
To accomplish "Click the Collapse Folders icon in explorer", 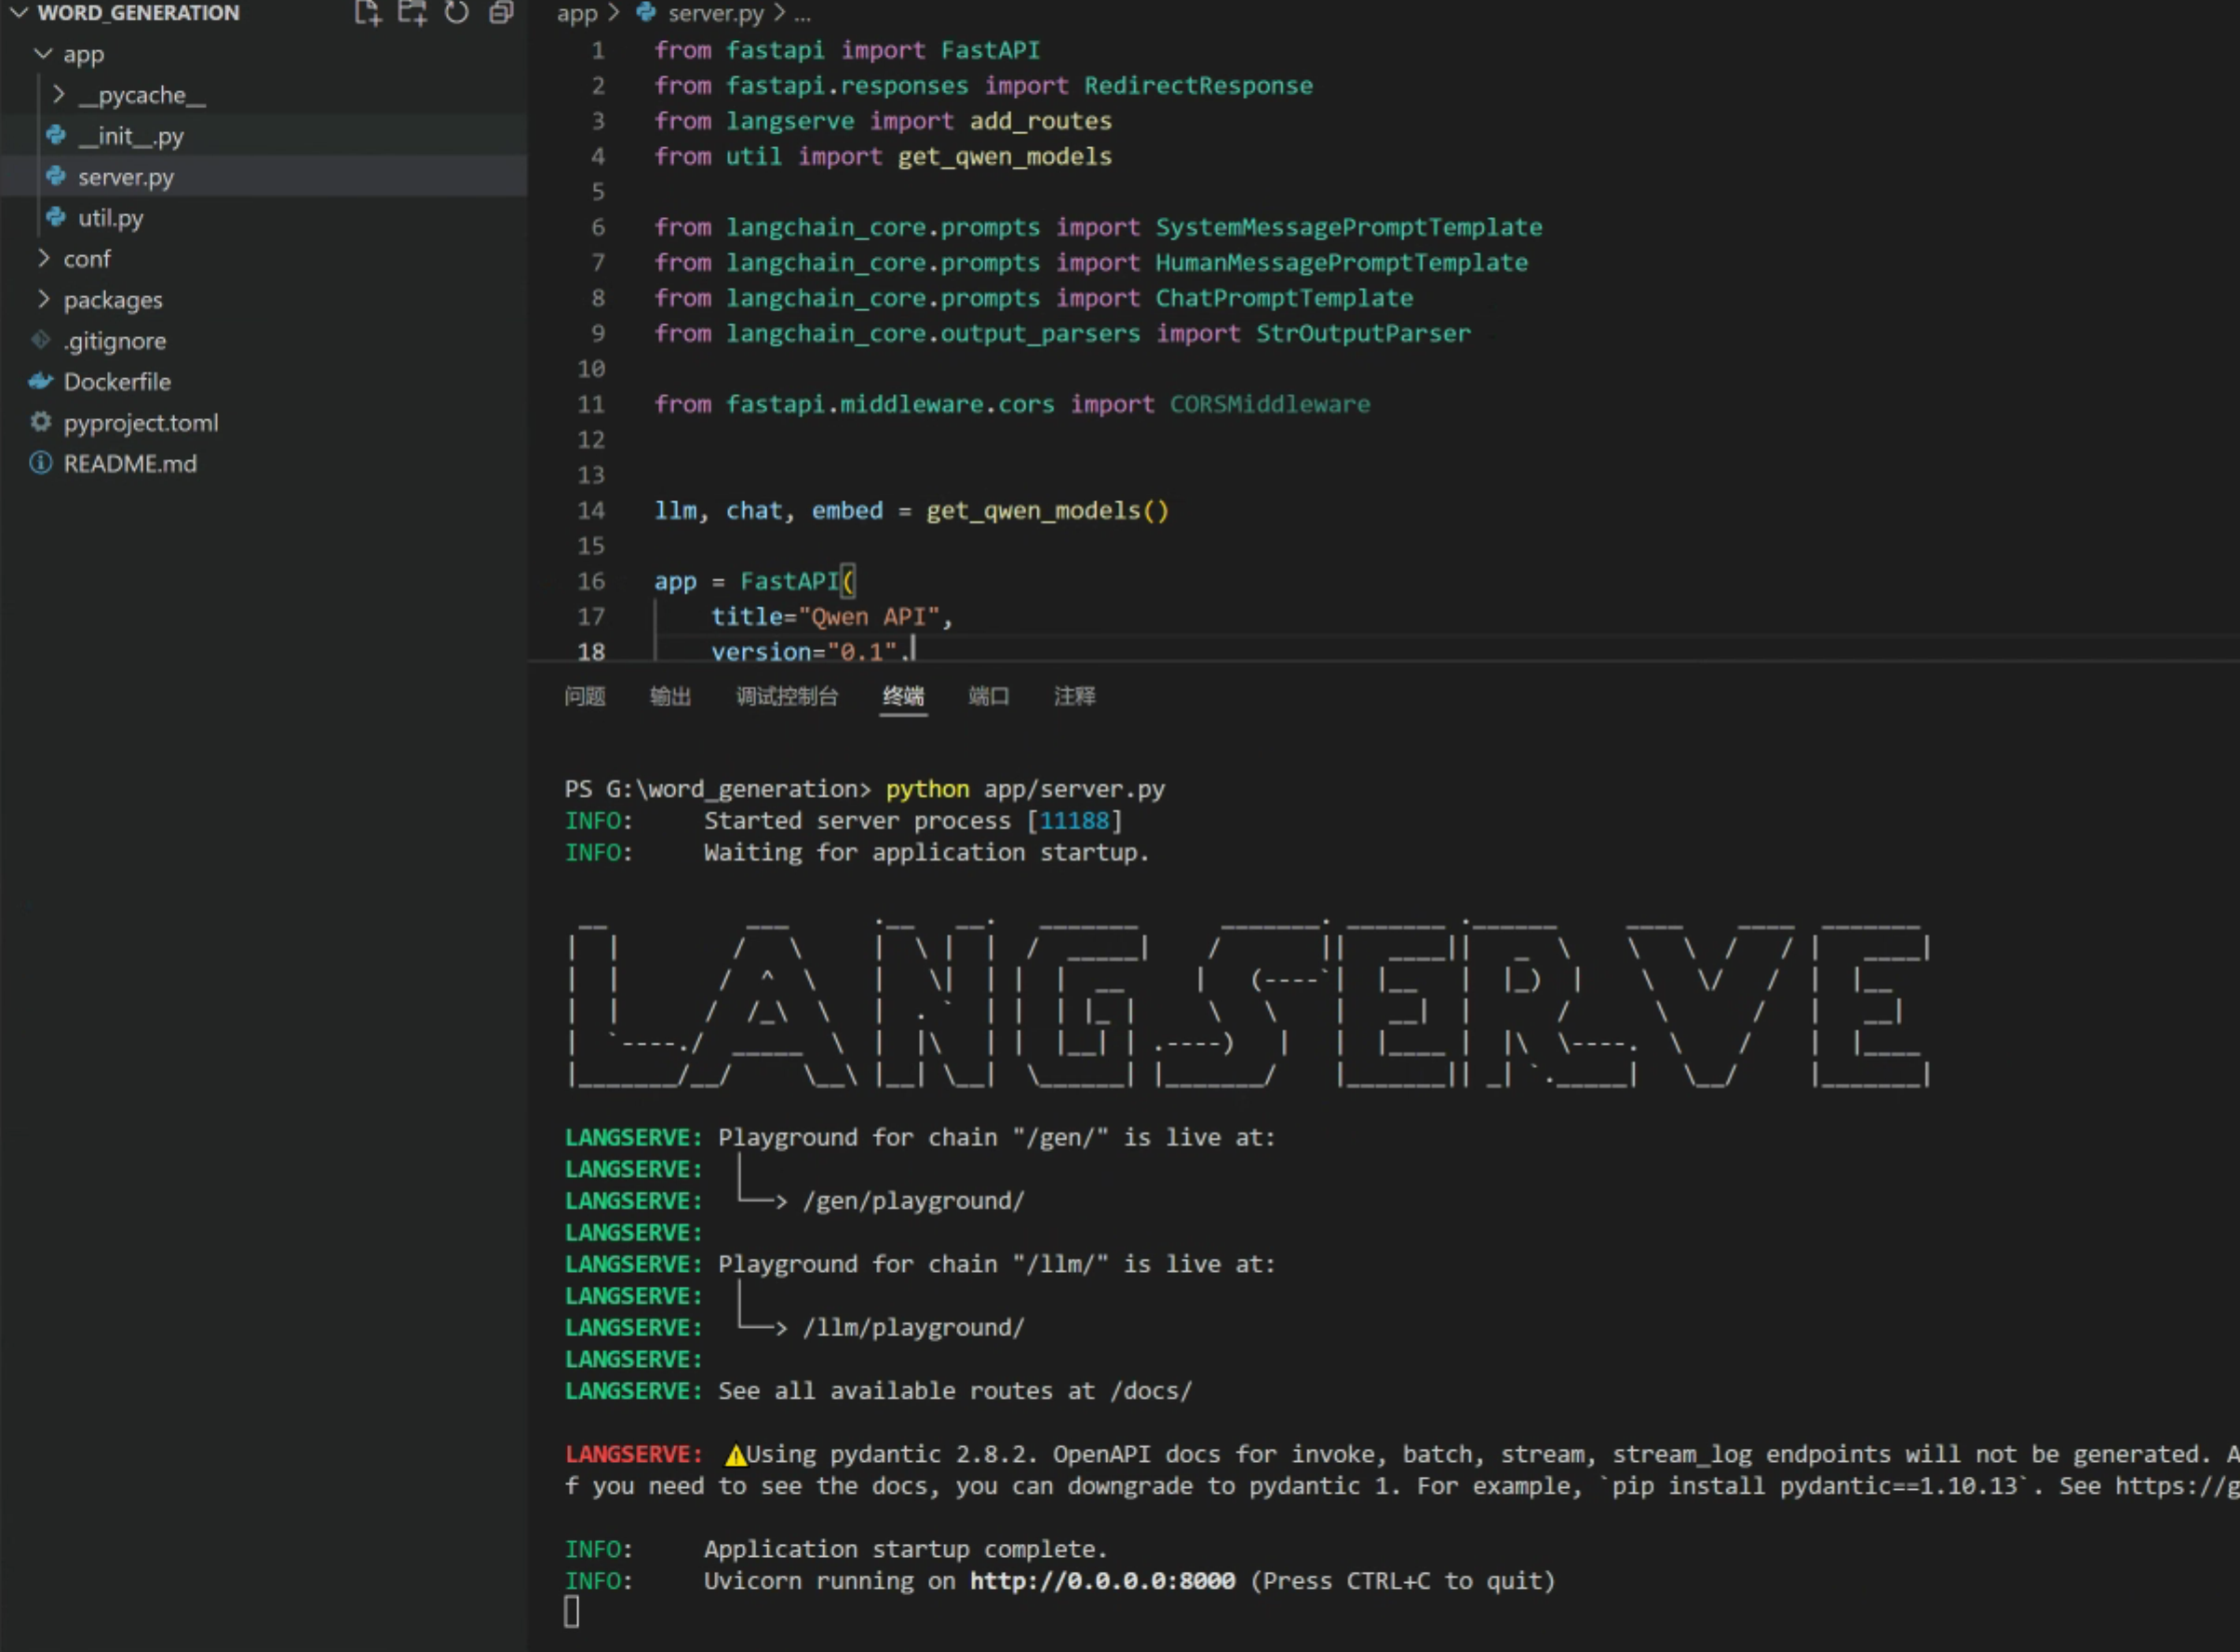I will click(501, 13).
